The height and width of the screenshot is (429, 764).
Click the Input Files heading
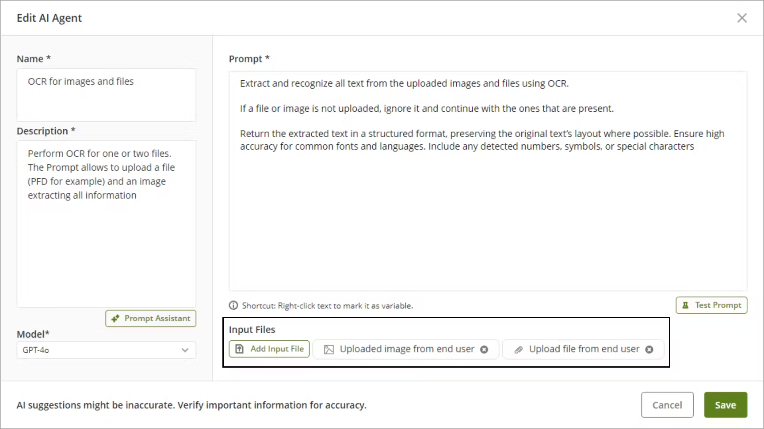pos(252,330)
